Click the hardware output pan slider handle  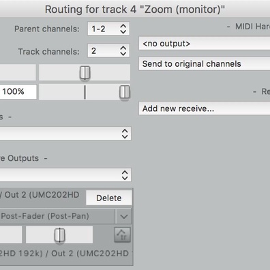pyautogui.click(x=60, y=235)
